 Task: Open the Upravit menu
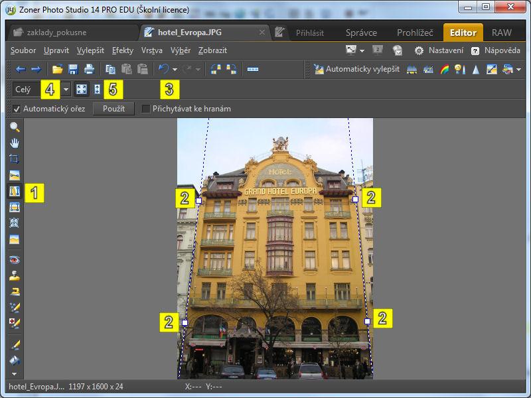[x=56, y=50]
